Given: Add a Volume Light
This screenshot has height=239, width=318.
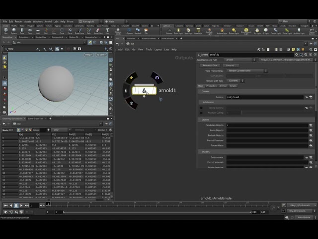Looking at the screenshot, I should tap(222, 31).
